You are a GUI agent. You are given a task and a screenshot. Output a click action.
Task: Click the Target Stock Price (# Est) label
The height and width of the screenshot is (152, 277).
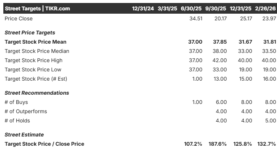(x=36, y=79)
